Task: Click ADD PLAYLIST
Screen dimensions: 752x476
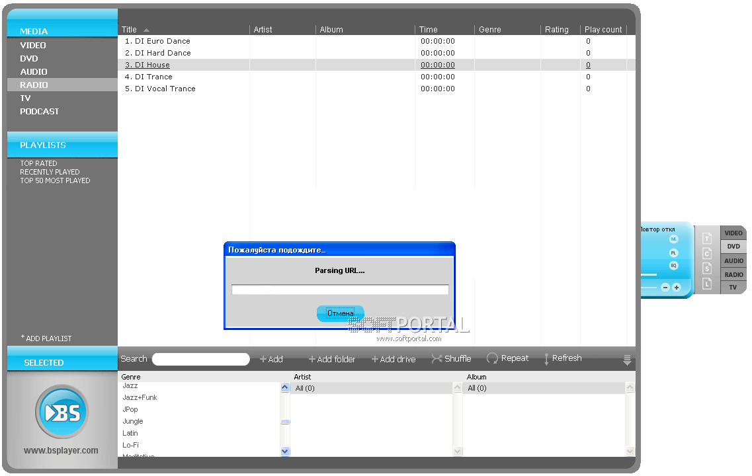Action: click(x=46, y=338)
